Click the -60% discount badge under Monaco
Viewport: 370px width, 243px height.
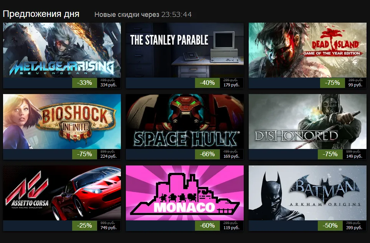(207, 226)
